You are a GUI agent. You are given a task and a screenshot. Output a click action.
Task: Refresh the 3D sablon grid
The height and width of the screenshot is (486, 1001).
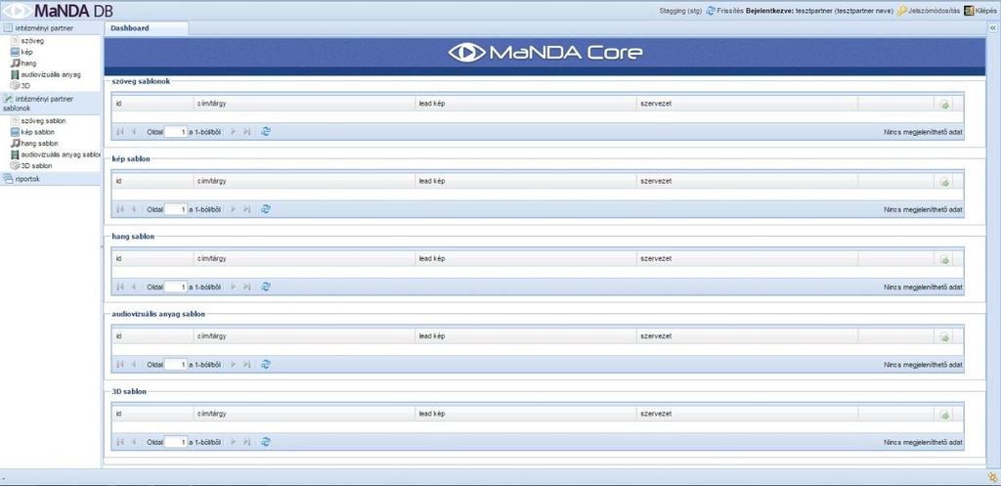pyautogui.click(x=266, y=441)
